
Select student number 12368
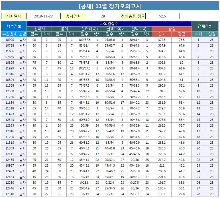9,91
